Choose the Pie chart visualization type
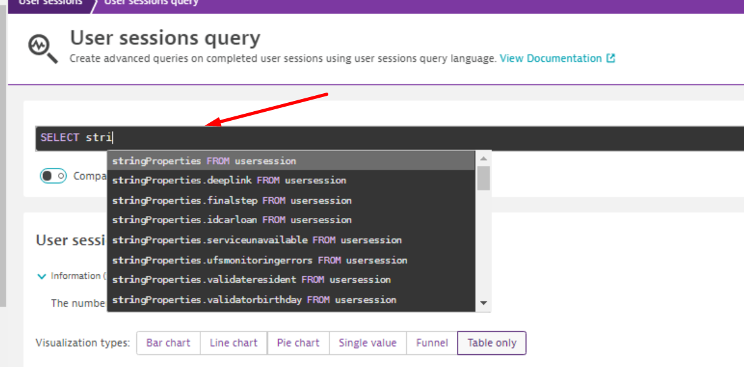 coord(298,343)
